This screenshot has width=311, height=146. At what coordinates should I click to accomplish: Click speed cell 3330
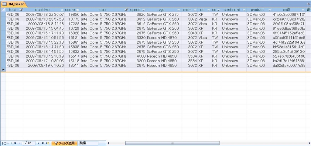pyautogui.click(x=138, y=38)
